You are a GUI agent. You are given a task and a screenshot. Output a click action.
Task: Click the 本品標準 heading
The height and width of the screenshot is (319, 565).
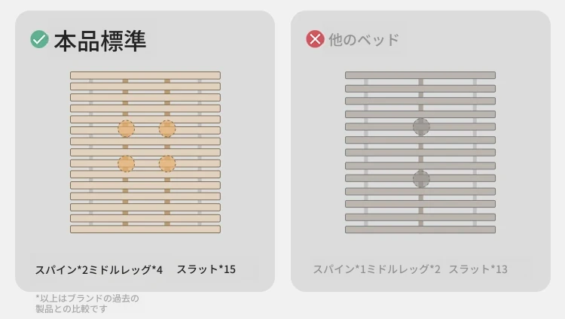tap(100, 41)
